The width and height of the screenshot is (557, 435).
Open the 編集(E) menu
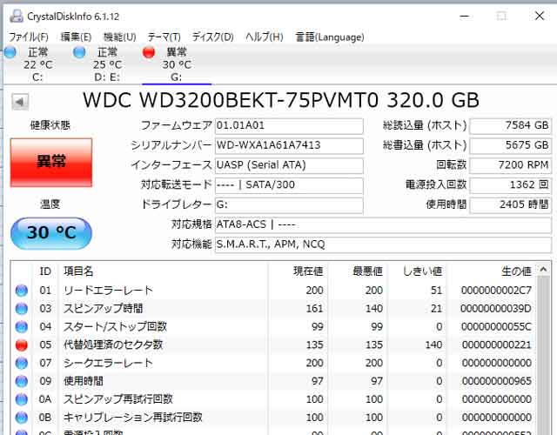[76, 37]
